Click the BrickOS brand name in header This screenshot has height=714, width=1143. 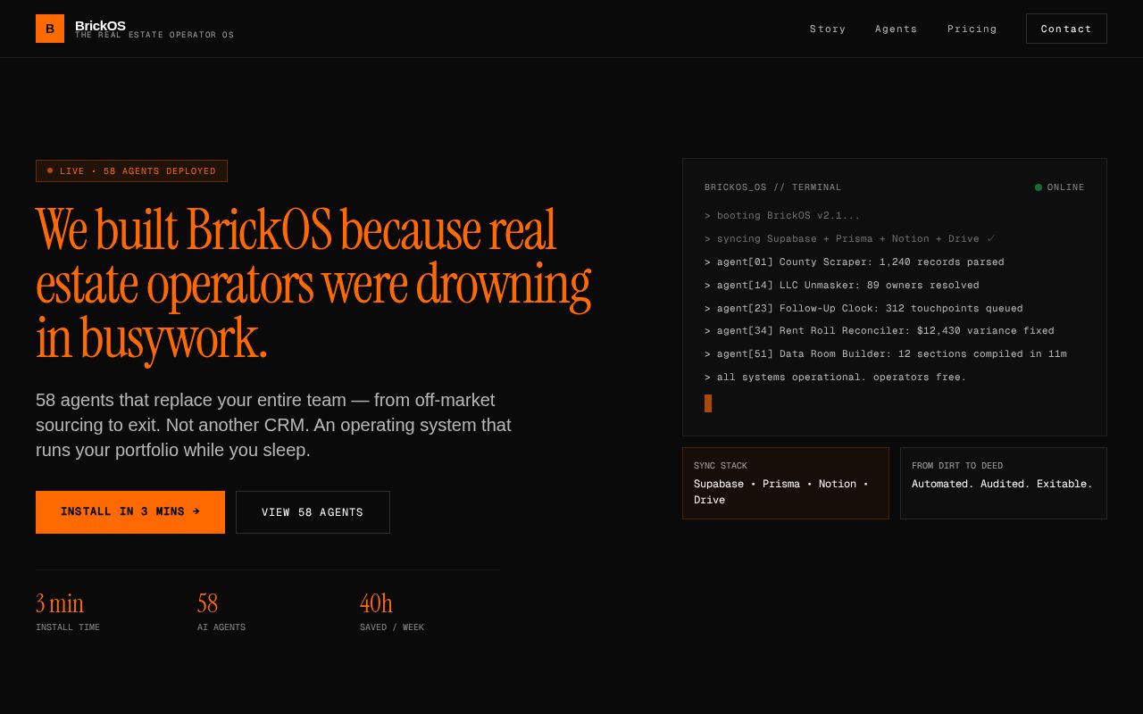(100, 25)
